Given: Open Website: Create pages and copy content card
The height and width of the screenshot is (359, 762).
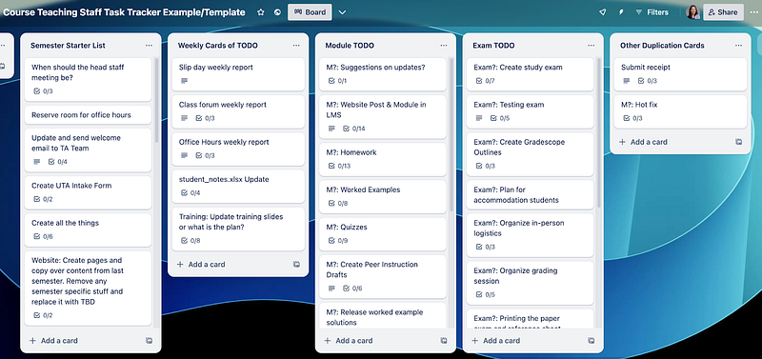Looking at the screenshot, I should [x=88, y=289].
